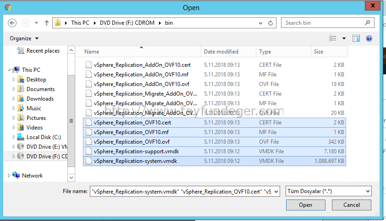Expand the Downloads tree node

click(x=14, y=98)
